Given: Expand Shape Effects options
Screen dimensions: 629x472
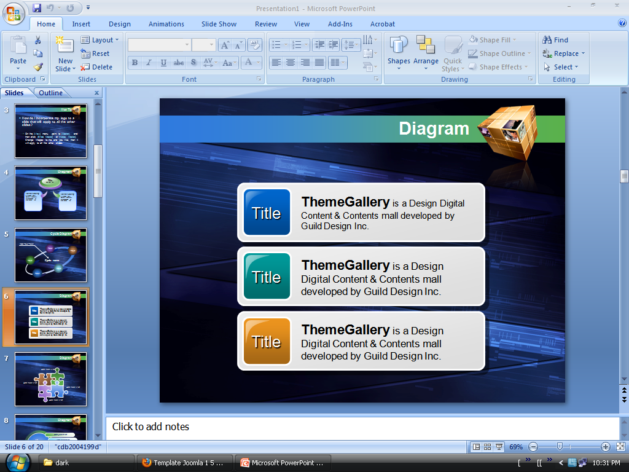Looking at the screenshot, I should 498,67.
